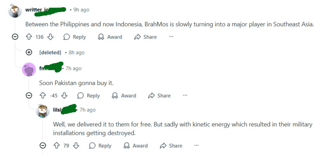Share the top-level BrahMos comment

(145, 37)
